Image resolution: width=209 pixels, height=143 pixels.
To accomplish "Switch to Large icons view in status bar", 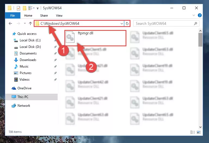I will coord(199,132).
